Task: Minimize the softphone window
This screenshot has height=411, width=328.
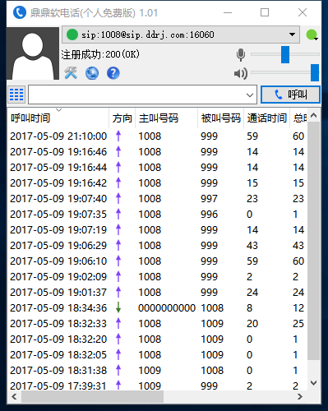Action: coord(228,12)
